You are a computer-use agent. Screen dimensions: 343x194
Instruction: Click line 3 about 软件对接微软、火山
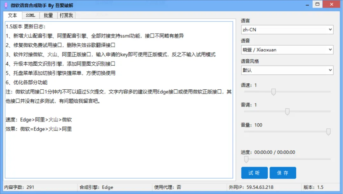111,54
